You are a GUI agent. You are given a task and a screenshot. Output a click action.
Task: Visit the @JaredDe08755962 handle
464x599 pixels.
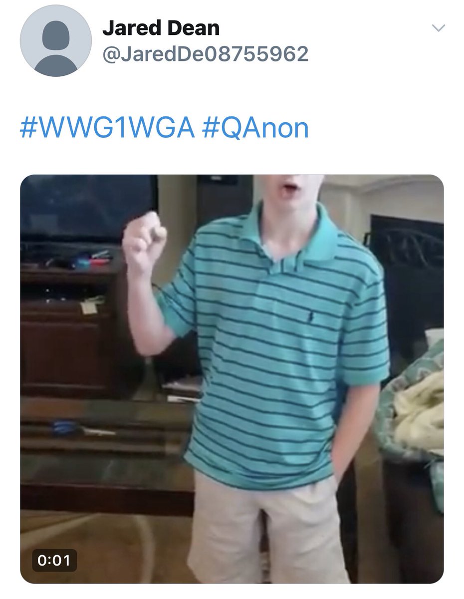point(205,54)
